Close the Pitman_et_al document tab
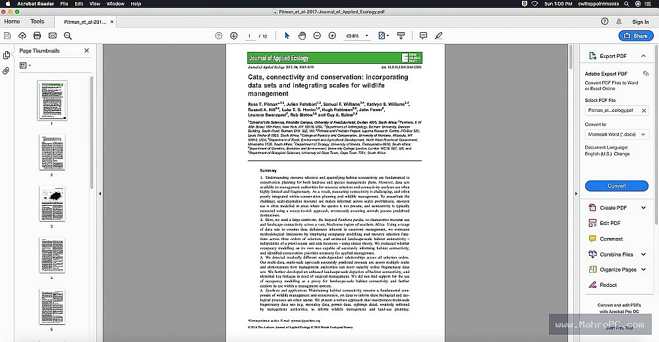Image resolution: width=659 pixels, height=342 pixels. [x=112, y=22]
